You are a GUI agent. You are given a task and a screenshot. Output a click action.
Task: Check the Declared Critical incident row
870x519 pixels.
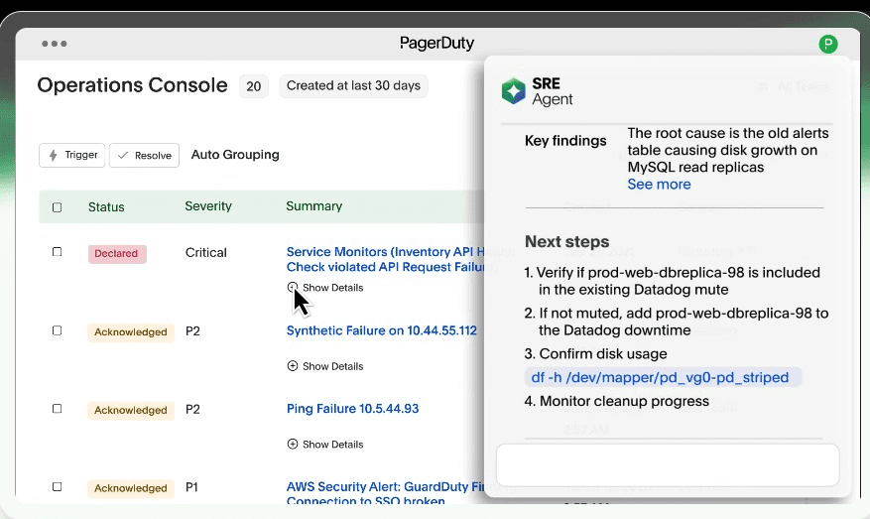point(57,252)
